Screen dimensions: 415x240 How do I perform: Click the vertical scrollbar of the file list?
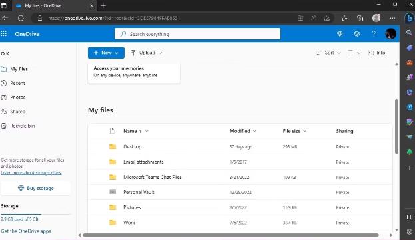point(396,126)
